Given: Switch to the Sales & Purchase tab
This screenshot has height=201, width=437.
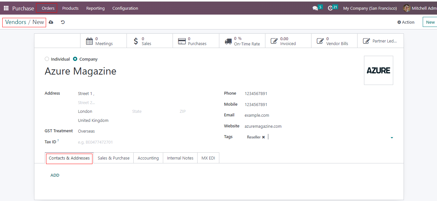Looking at the screenshot, I should point(114,158).
